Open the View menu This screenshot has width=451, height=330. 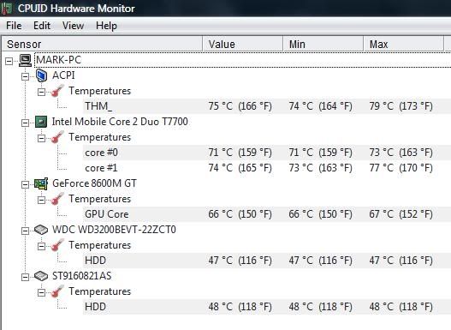pos(73,26)
